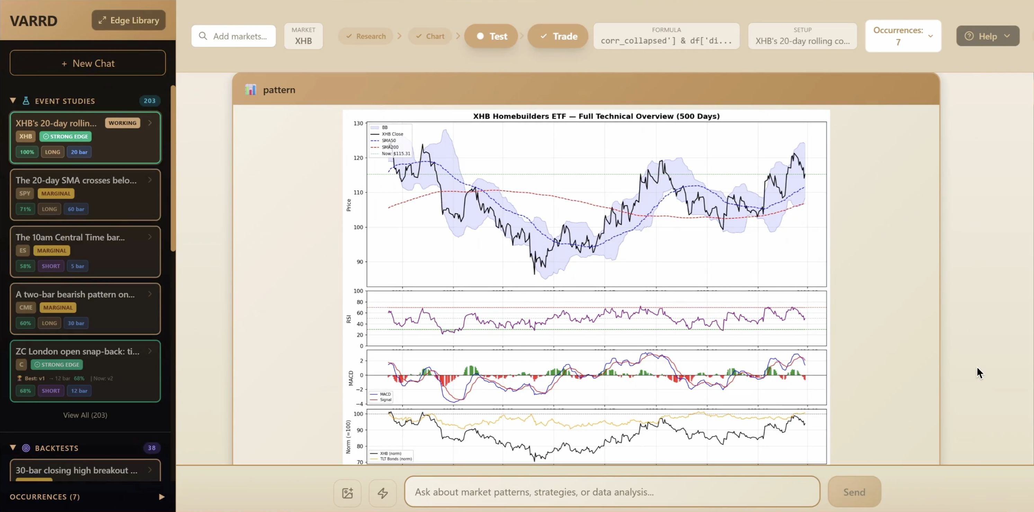This screenshot has width=1034, height=512.
Task: Click the bar chart icon next to pattern
Action: (250, 90)
